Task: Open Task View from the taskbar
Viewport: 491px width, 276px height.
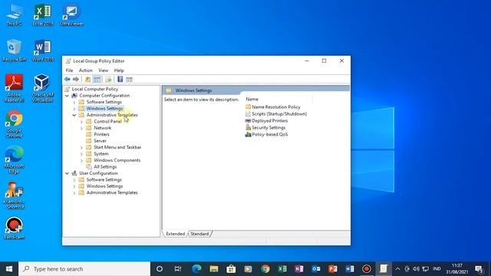Action: pyautogui.click(x=178, y=269)
